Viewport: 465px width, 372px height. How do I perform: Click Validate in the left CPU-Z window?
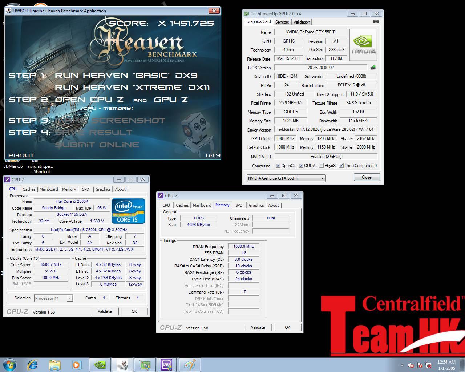click(105, 311)
